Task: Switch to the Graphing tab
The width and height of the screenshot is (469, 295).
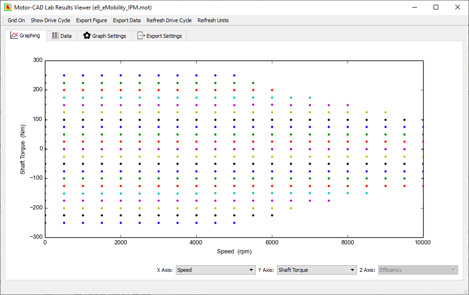Action: 26,35
